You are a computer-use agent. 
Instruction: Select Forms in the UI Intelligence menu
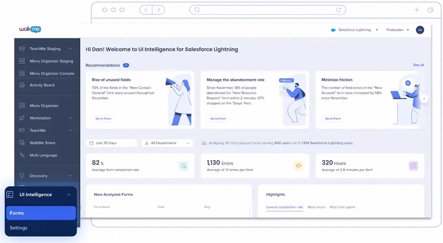click(x=41, y=213)
